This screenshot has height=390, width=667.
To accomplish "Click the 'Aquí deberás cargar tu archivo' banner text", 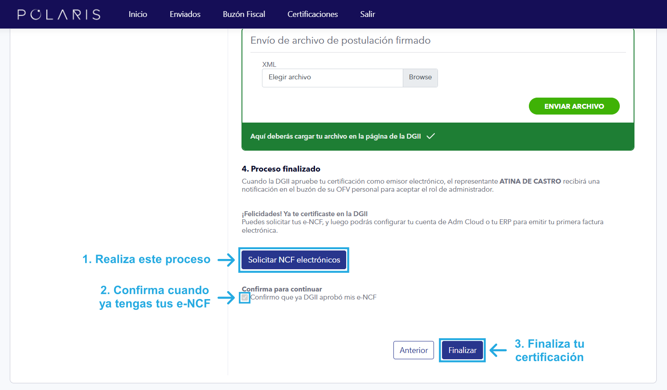I will pos(335,136).
